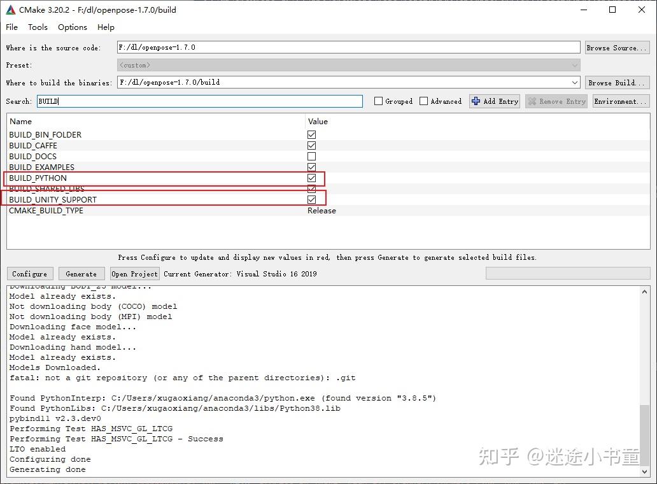Open the Preset dropdown showing custom
The width and height of the screenshot is (657, 484).
(575, 64)
